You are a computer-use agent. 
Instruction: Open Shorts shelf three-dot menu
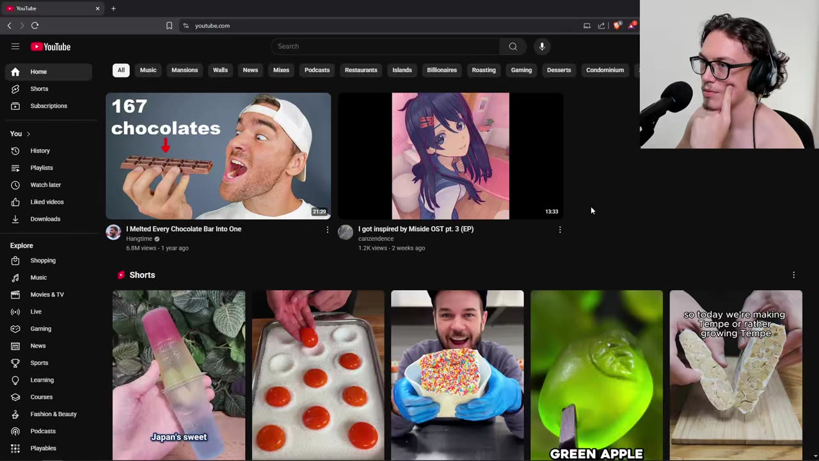click(793, 275)
